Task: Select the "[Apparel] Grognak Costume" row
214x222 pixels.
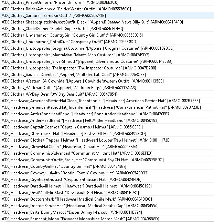Action: [x=107, y=48]
